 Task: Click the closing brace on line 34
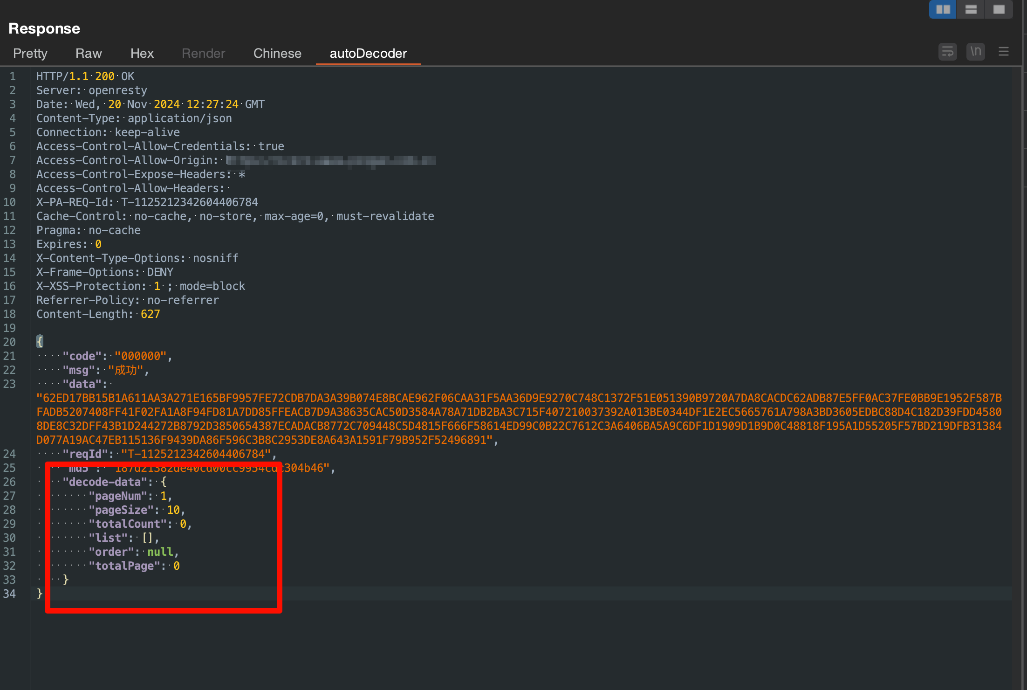point(40,593)
